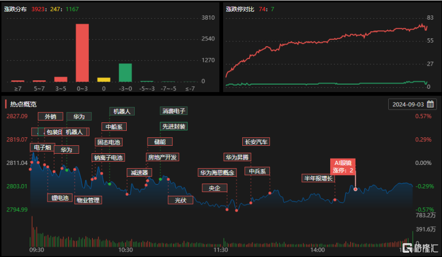Open the 房地产开发 hotspot tag
Viewport: 442px width, 257px height.
[162, 157]
